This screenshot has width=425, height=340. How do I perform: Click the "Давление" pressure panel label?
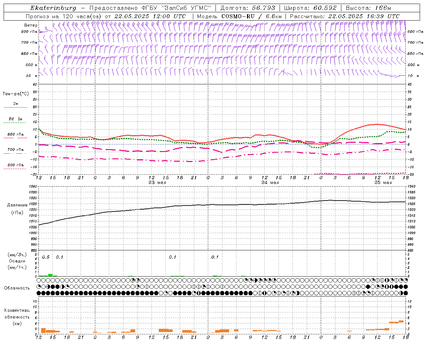(x=17, y=205)
